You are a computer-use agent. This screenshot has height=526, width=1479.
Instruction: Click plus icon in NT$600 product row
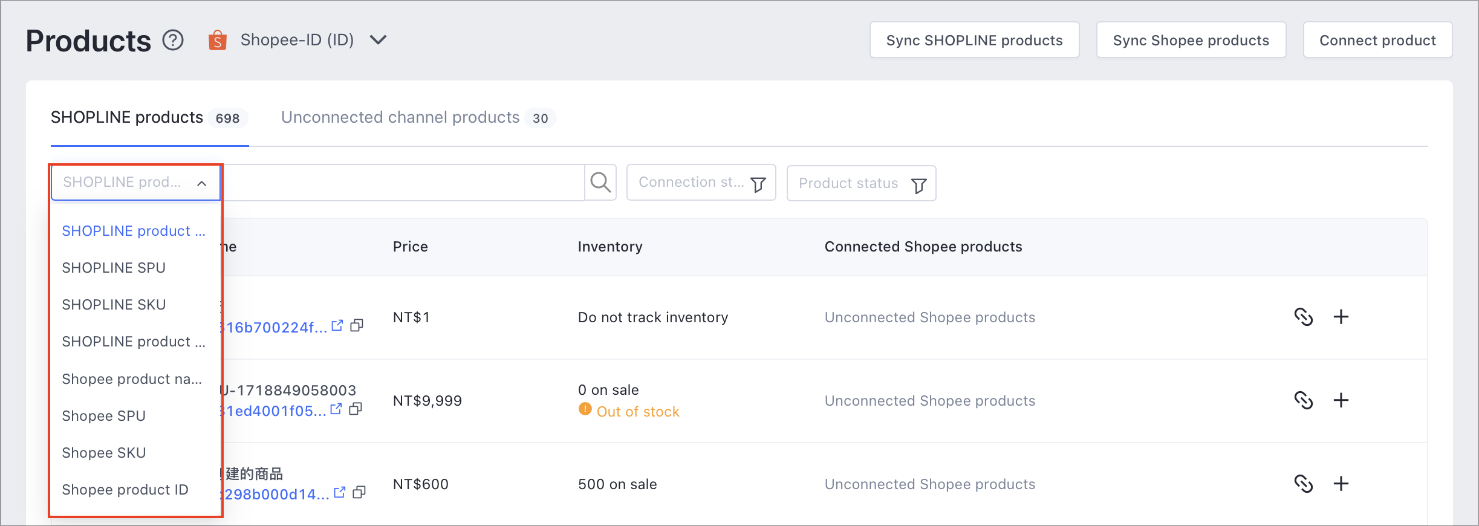click(x=1341, y=484)
